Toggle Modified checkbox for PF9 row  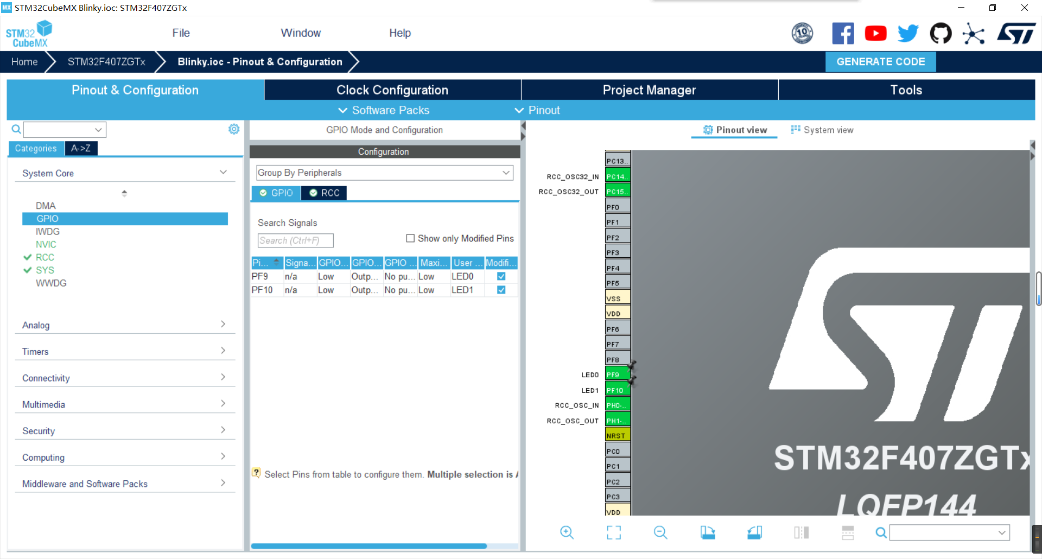tap(501, 276)
